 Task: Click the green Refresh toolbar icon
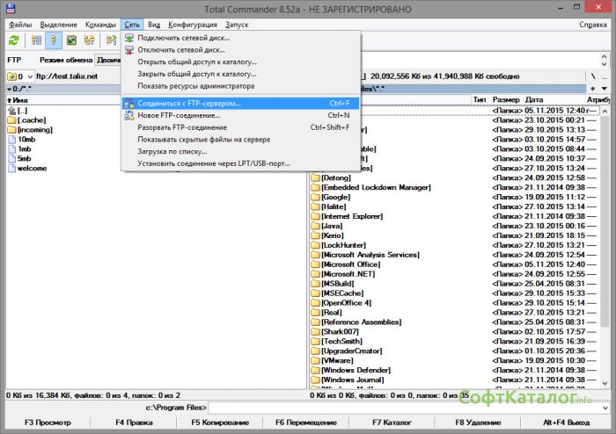pos(14,40)
